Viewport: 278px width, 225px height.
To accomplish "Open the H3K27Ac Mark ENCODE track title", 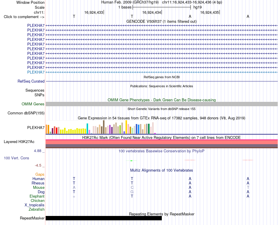I will 162,137.
